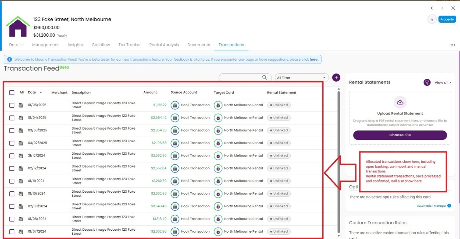Click the purple house property icon
The height and width of the screenshot is (239, 460).
coord(18,26)
